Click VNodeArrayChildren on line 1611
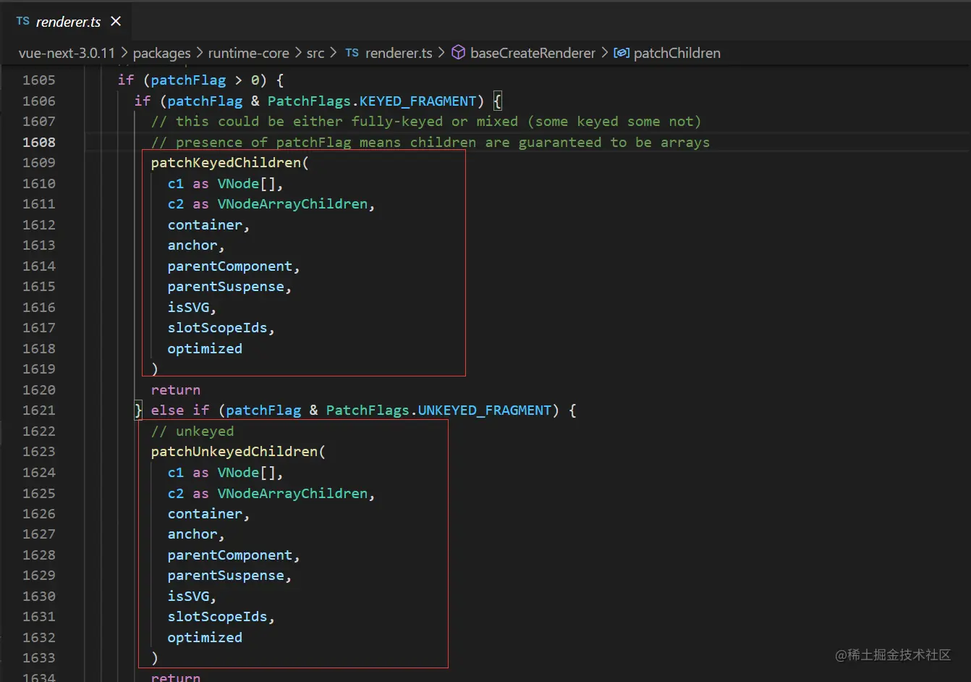Image resolution: width=971 pixels, height=682 pixels. 292,204
